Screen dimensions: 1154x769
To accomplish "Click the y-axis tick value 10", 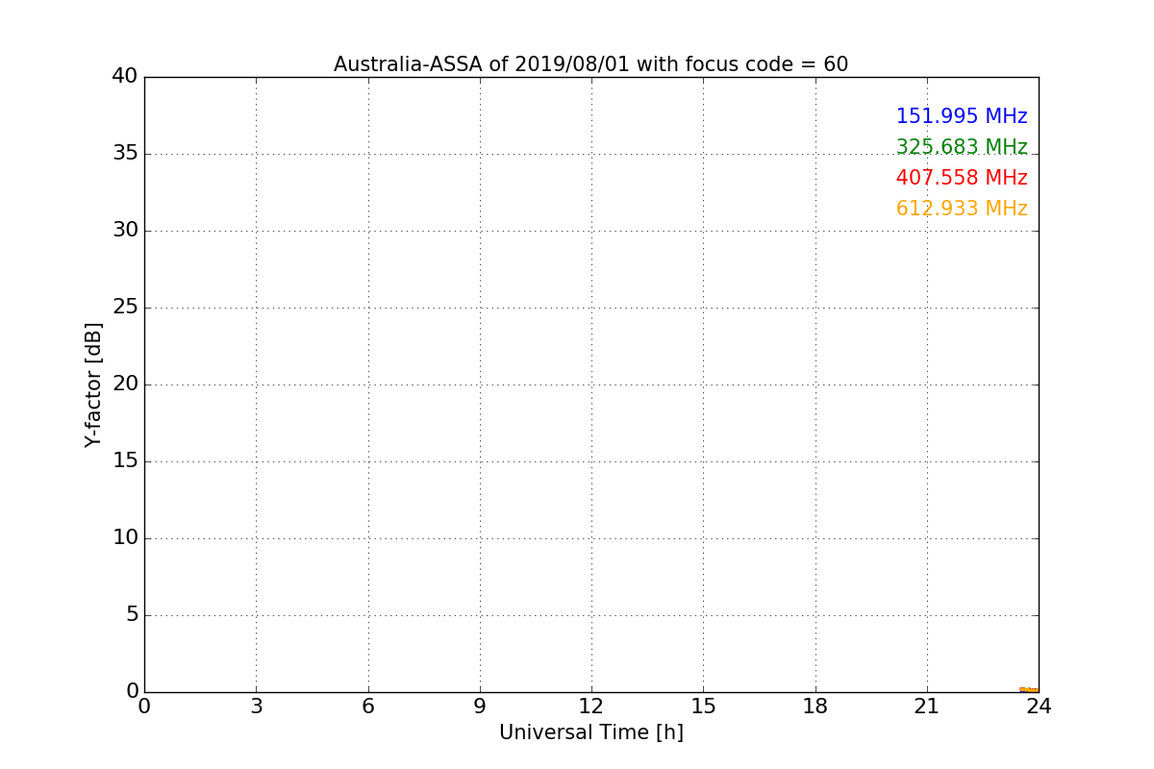I will 125,537.
